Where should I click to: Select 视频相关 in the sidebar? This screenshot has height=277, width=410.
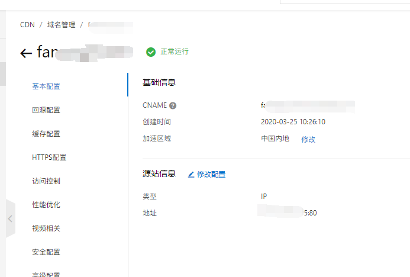coord(46,228)
